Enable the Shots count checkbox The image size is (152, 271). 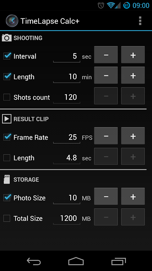pyautogui.click(x=7, y=97)
